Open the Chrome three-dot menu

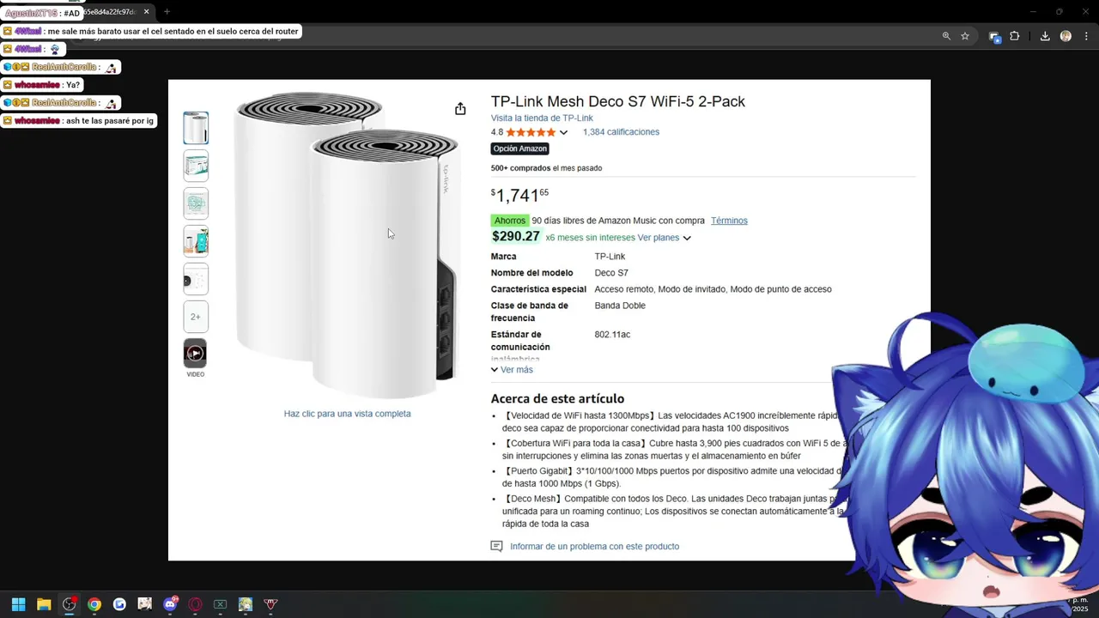(x=1086, y=36)
